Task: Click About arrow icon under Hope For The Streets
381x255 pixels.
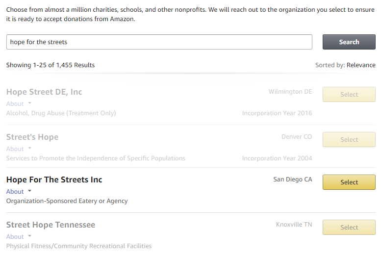Action: 29,191
